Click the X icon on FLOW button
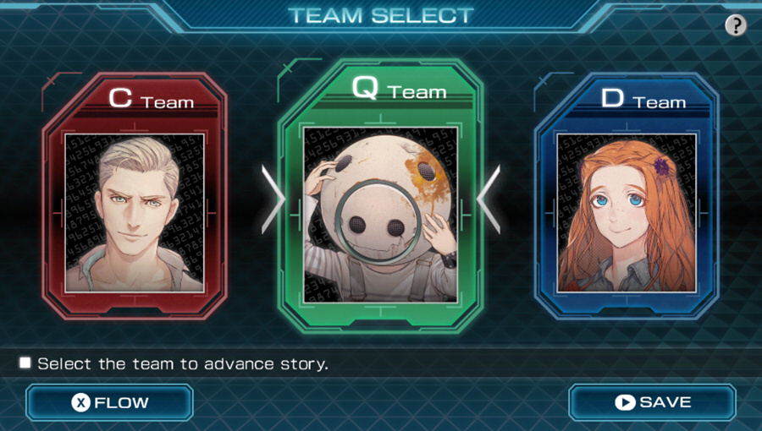Image resolution: width=762 pixels, height=431 pixels. pyautogui.click(x=80, y=402)
